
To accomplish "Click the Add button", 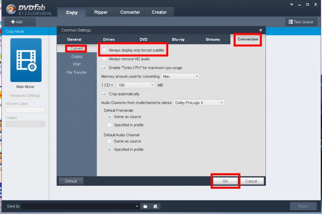I will point(20,22).
